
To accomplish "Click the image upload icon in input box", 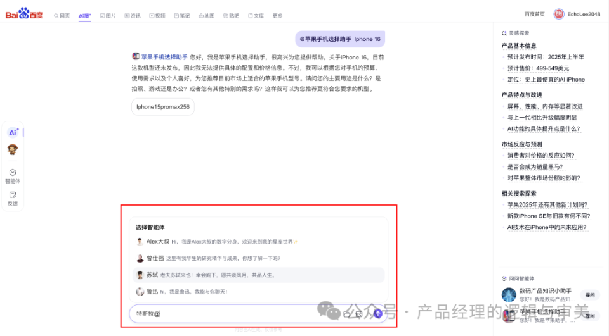I will (x=359, y=314).
